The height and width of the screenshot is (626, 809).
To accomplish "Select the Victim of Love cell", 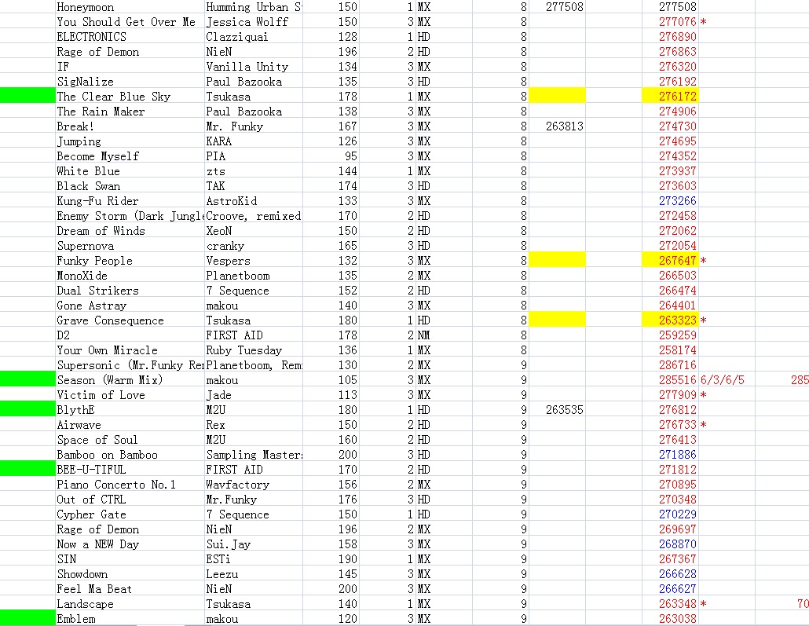I will tap(130, 395).
